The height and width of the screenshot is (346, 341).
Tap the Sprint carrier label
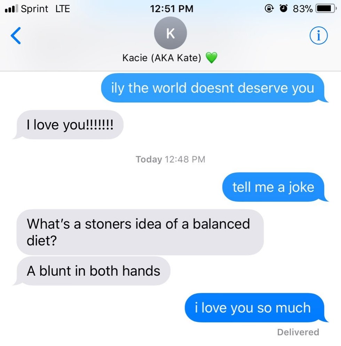[34, 9]
